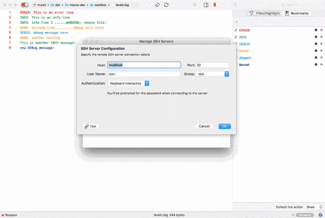
Task: Click into the Port input field
Action: (212, 65)
